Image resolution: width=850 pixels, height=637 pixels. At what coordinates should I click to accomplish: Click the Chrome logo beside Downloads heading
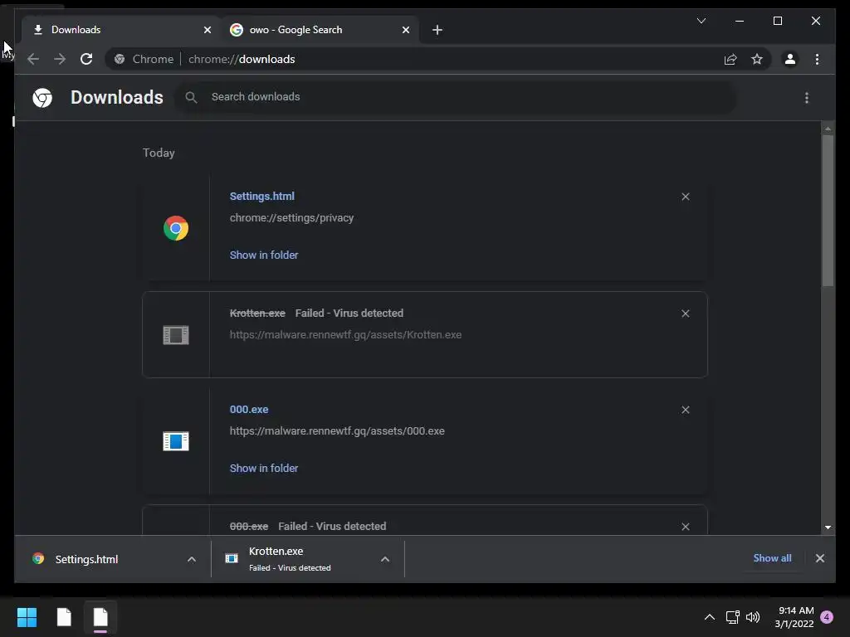pos(42,98)
